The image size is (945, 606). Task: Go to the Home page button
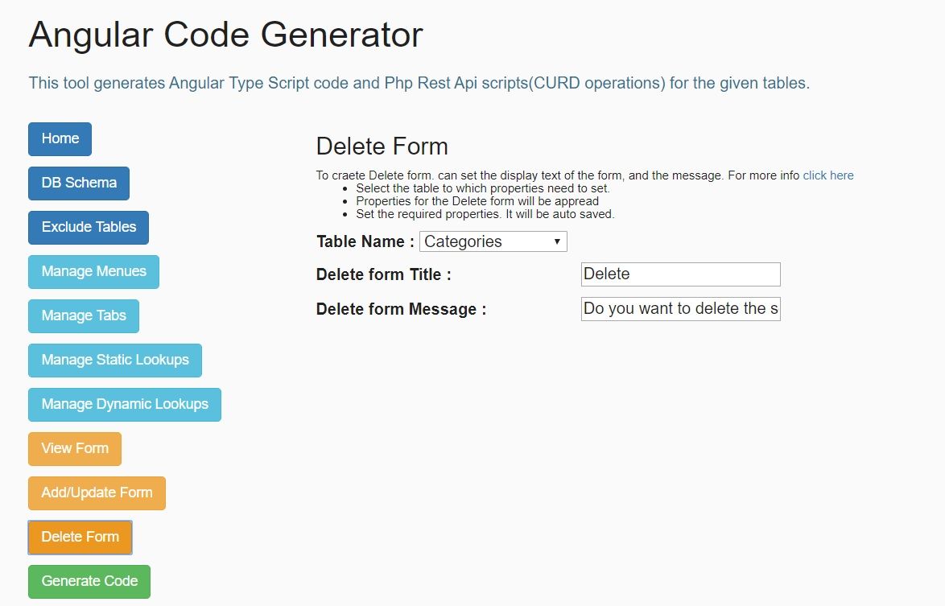point(60,139)
